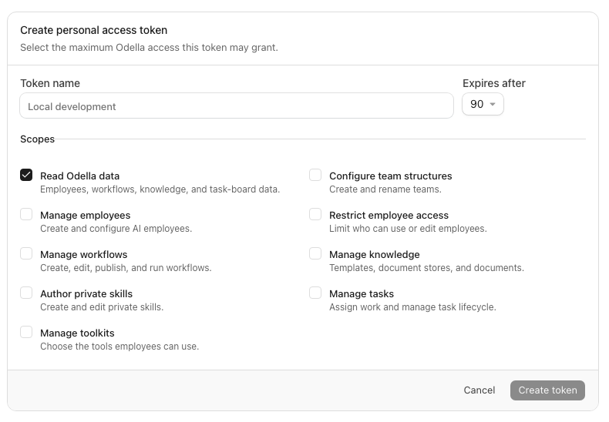Click the 'Expires after' label
Image resolution: width=609 pixels, height=422 pixels.
(494, 83)
